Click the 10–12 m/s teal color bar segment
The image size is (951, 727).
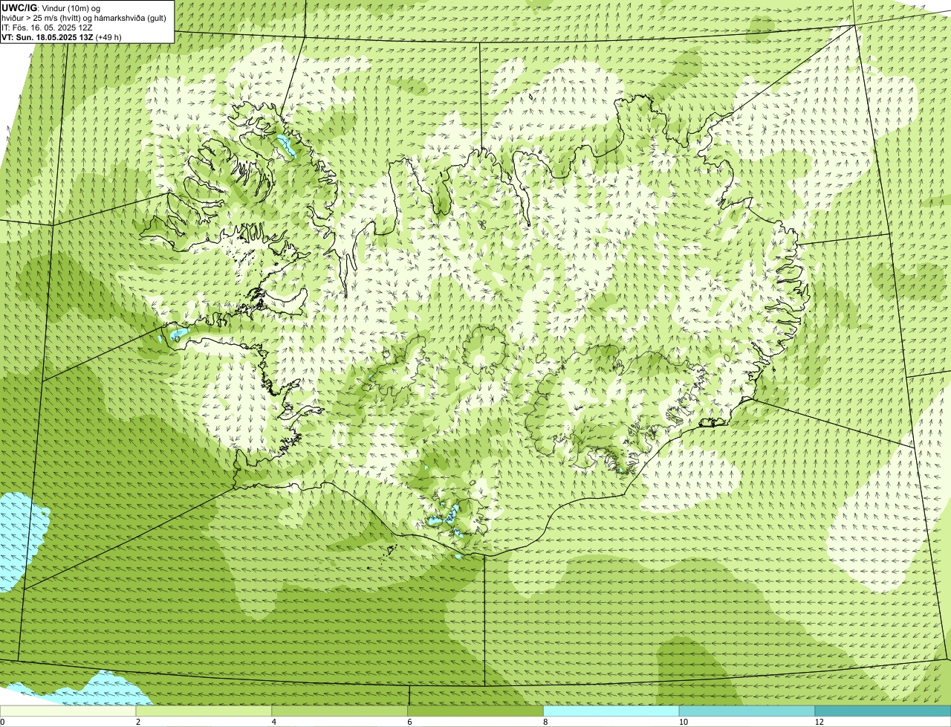tap(747, 711)
